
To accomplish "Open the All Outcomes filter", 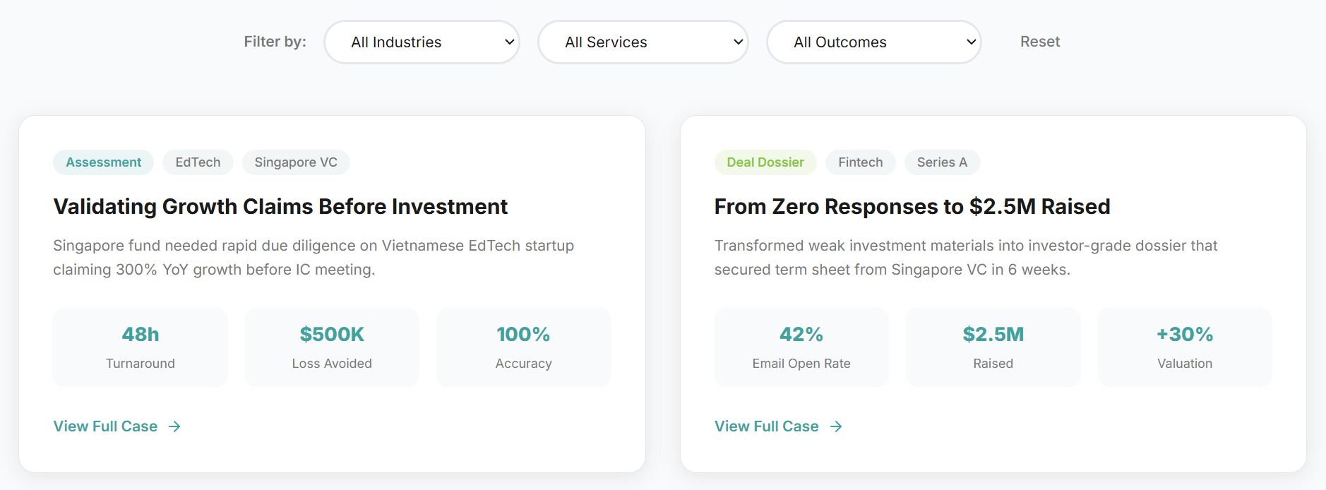I will (873, 42).
